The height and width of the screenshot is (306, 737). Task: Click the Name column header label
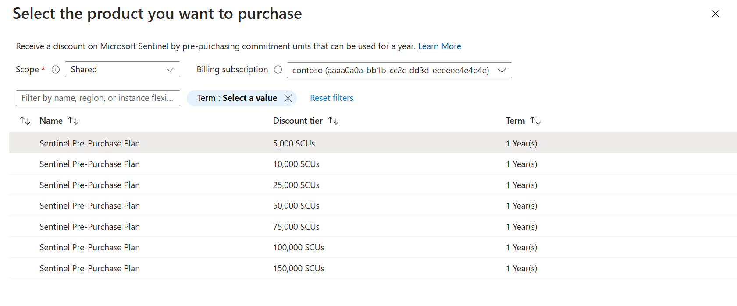[x=51, y=121]
